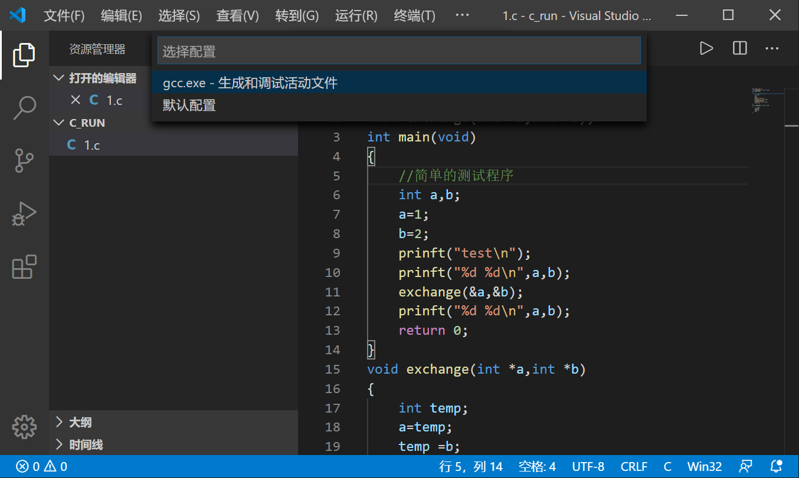Open the Search sidebar panel
Image resolution: width=799 pixels, height=478 pixels.
point(24,108)
